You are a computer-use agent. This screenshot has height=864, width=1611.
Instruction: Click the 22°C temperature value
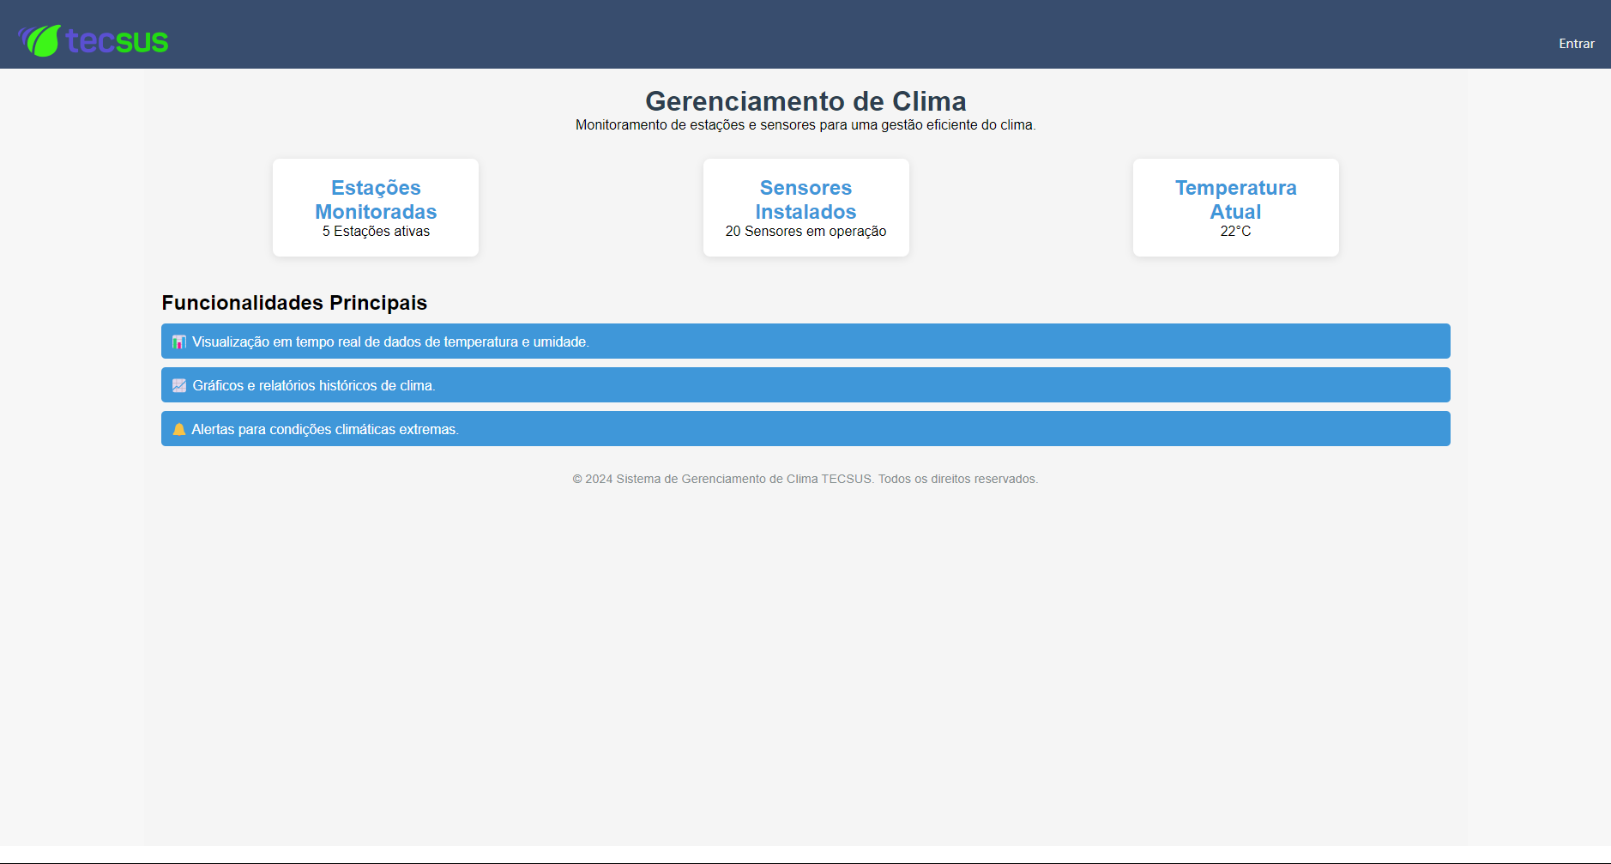1235,232
